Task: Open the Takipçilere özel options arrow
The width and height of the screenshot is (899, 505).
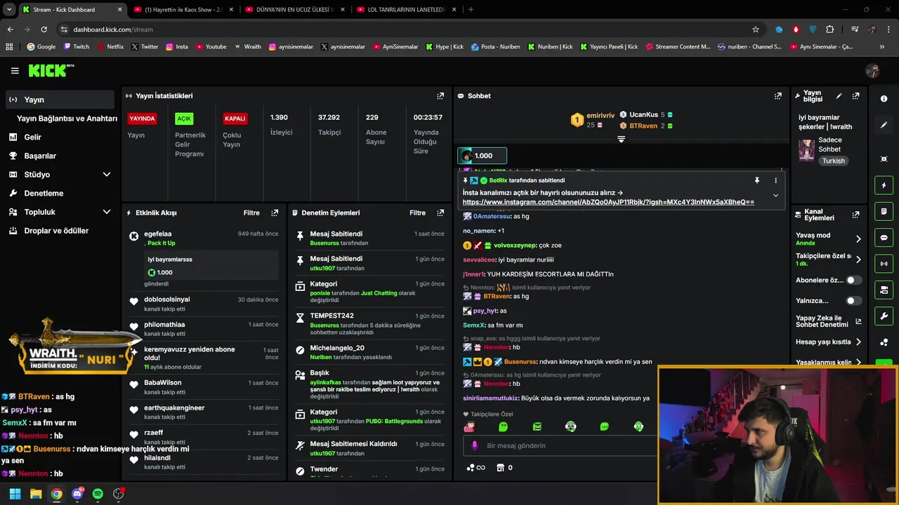Action: click(858, 260)
